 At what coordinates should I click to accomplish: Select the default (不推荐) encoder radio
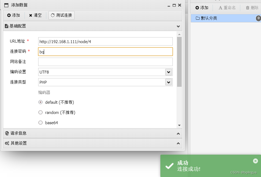[40, 102]
